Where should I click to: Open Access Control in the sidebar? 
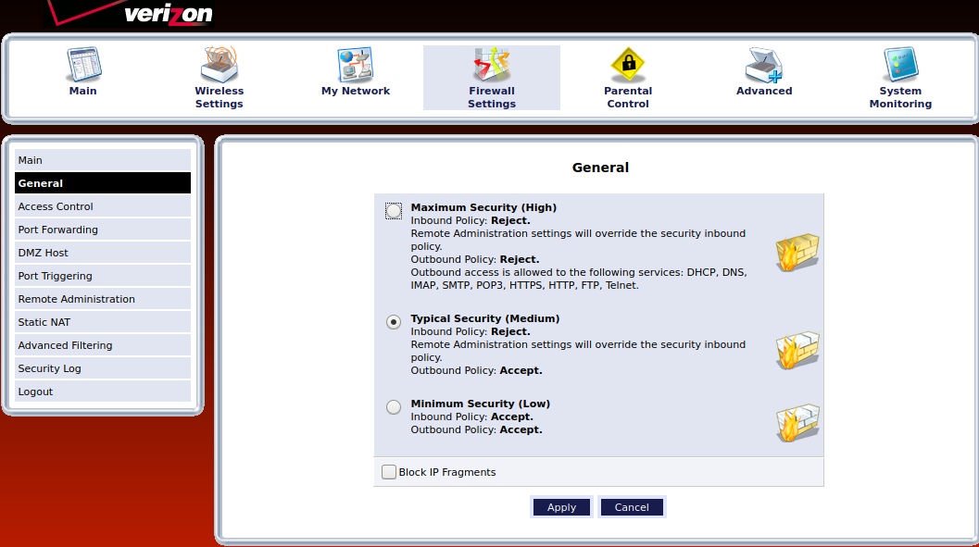point(102,206)
